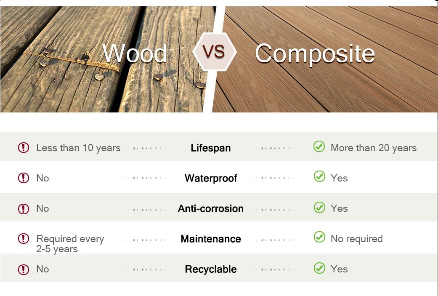Image resolution: width=438 pixels, height=296 pixels.
Task: Click the green checkmark in the Anti-corrosion row
Action: pos(319,207)
